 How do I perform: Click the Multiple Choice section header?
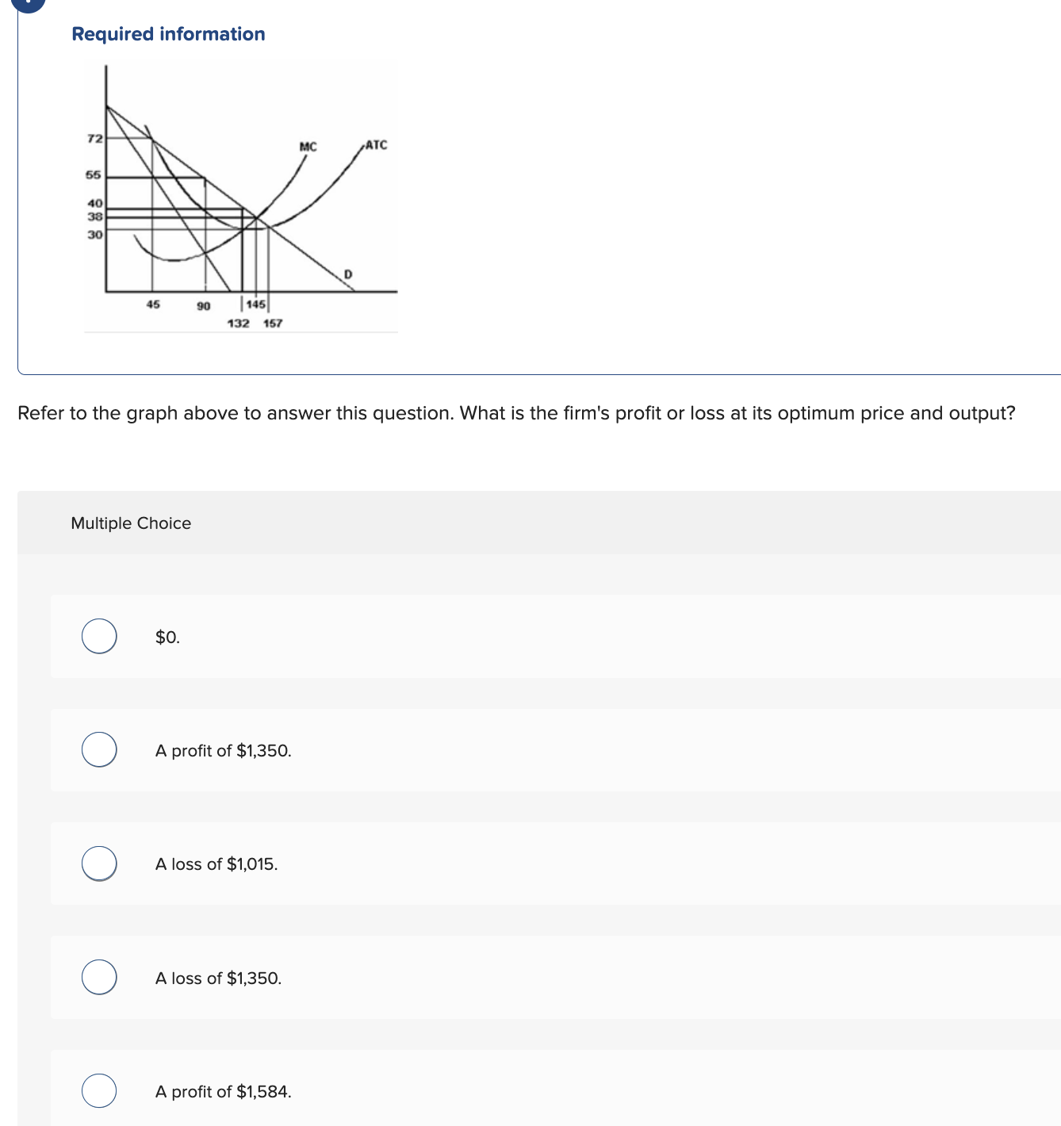131,523
